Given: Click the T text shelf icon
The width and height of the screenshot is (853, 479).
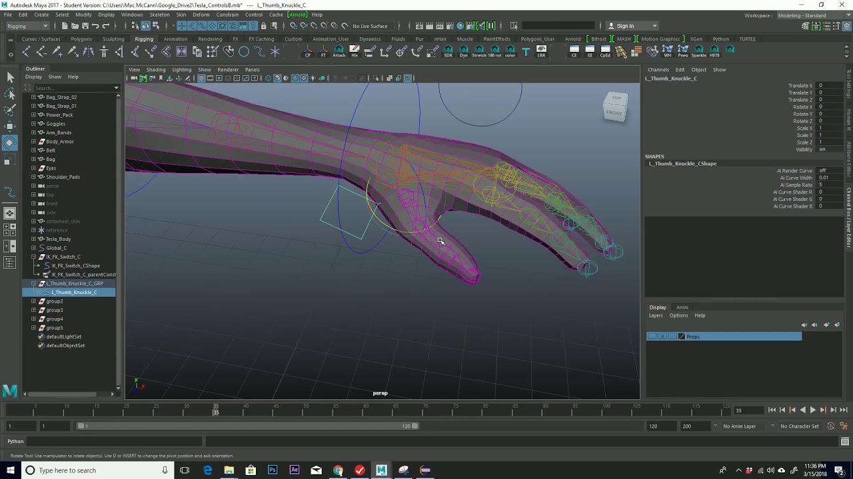Looking at the screenshot, I should (526, 51).
